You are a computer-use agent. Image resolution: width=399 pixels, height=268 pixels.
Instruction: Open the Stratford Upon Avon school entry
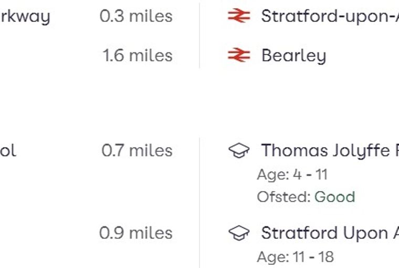330,233
